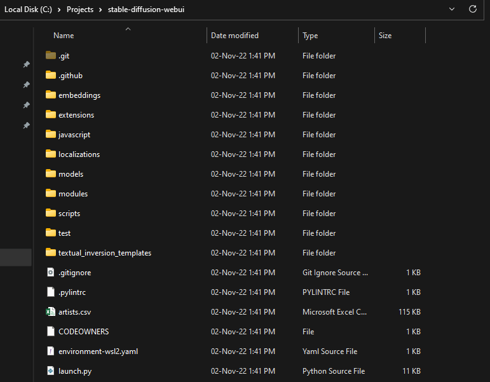Select the models folder name
The width and height of the screenshot is (490, 382).
coord(71,174)
